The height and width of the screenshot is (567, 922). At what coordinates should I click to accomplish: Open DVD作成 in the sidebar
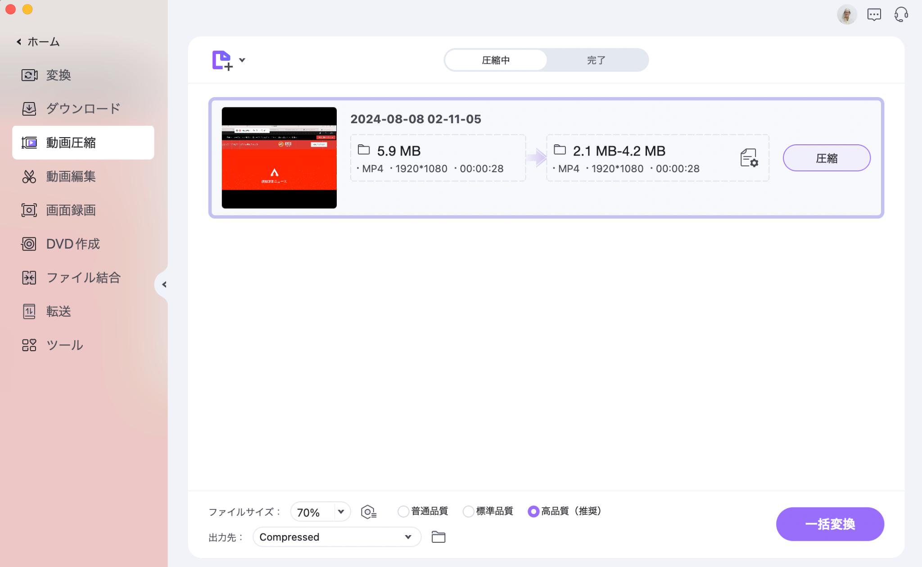coord(83,244)
